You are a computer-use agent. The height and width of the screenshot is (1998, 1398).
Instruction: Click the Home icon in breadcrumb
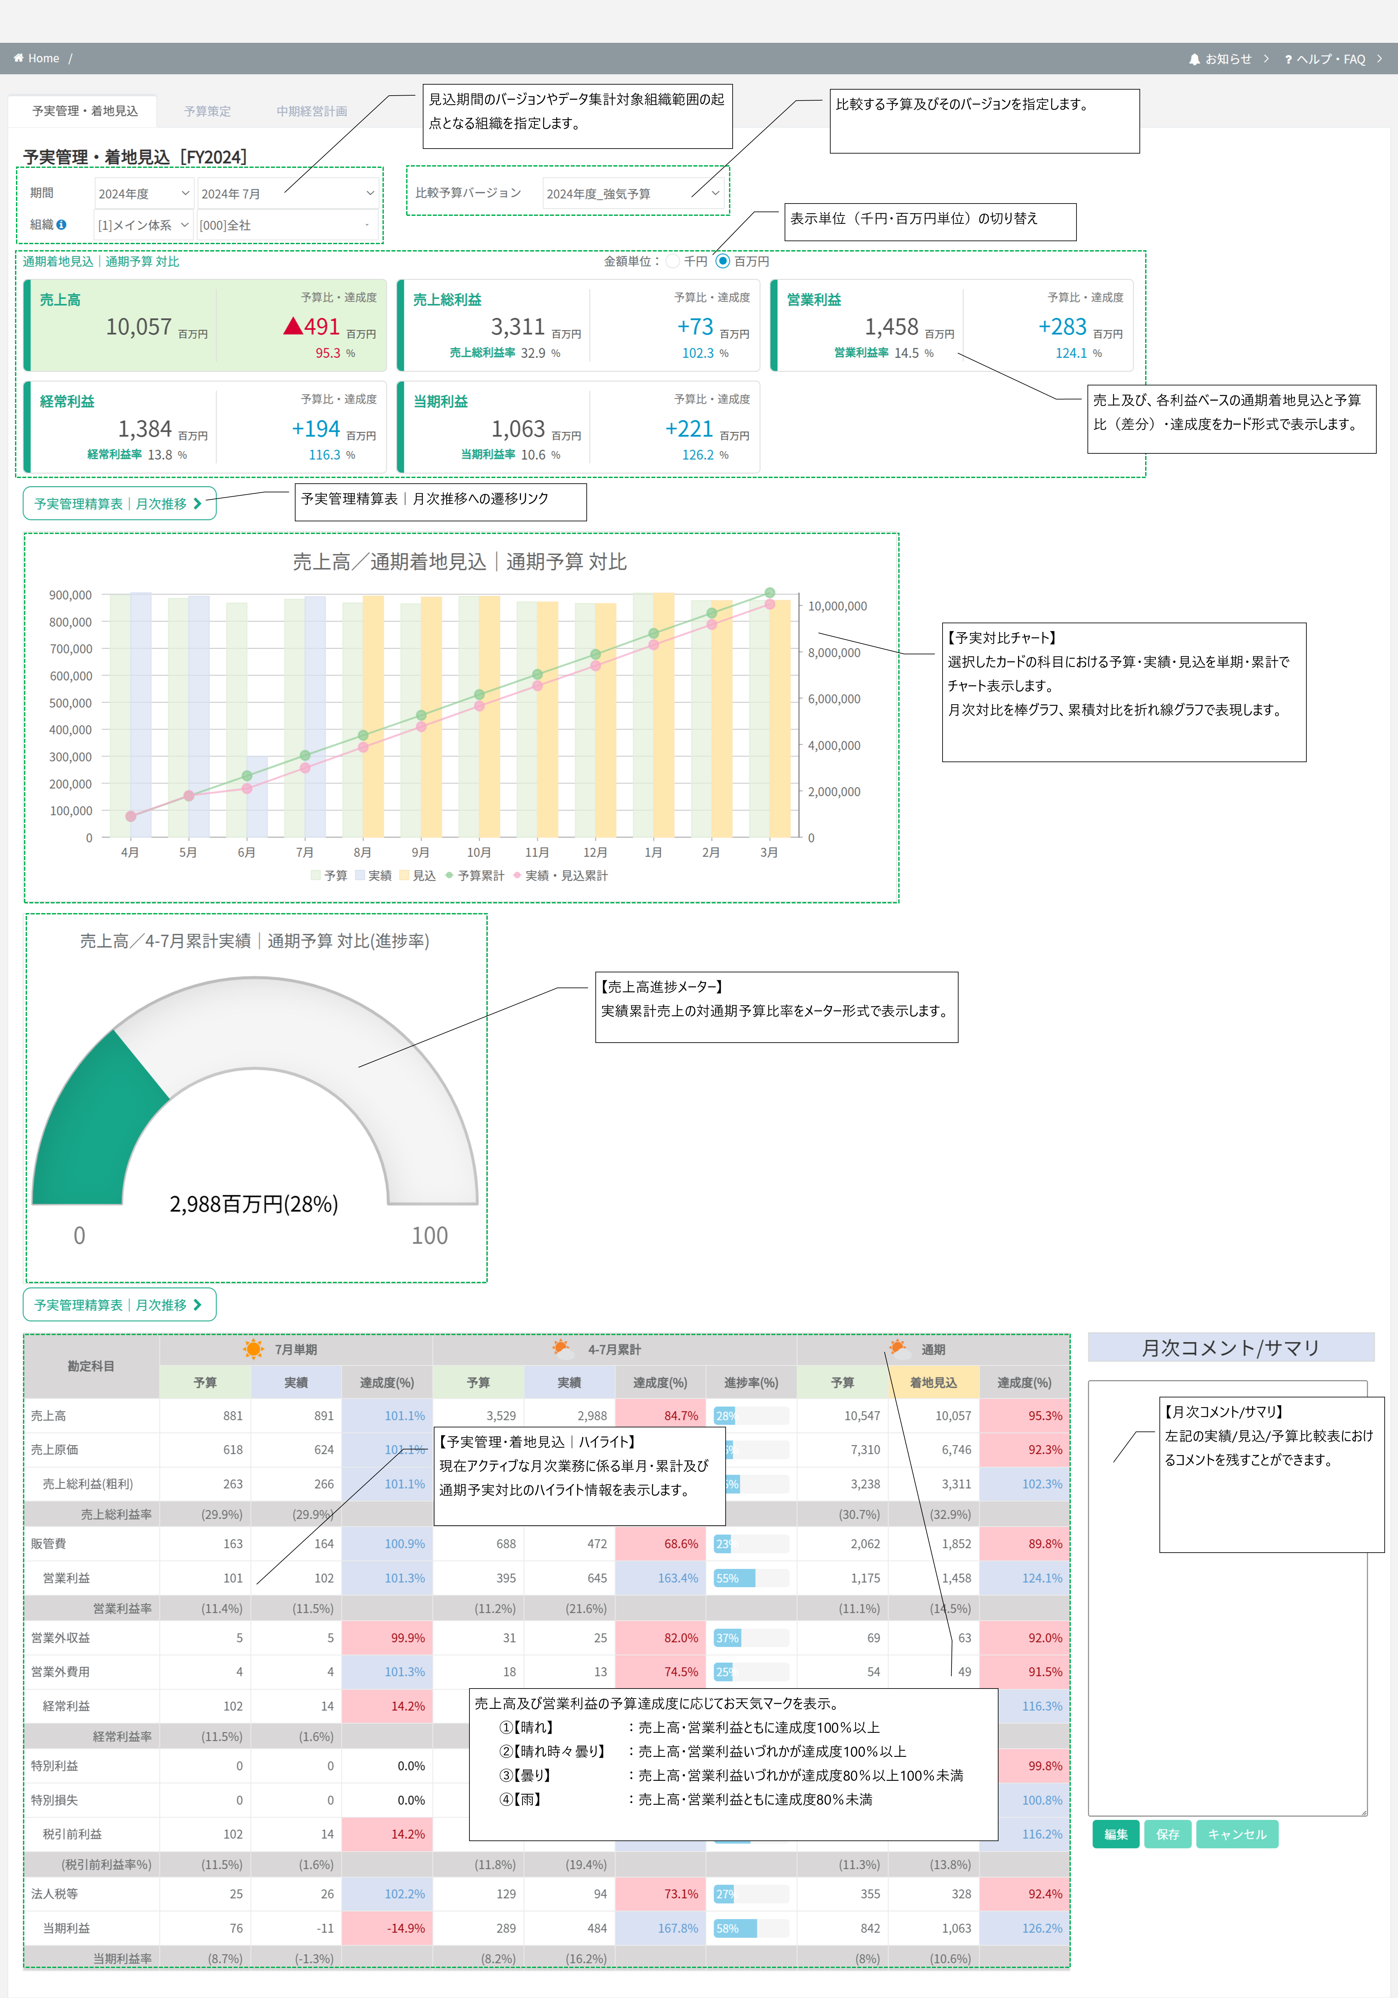[18, 58]
